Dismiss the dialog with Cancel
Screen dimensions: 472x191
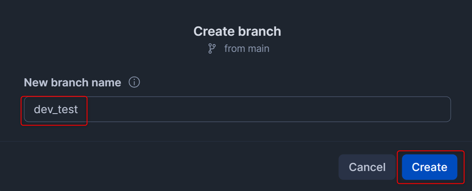click(x=367, y=167)
